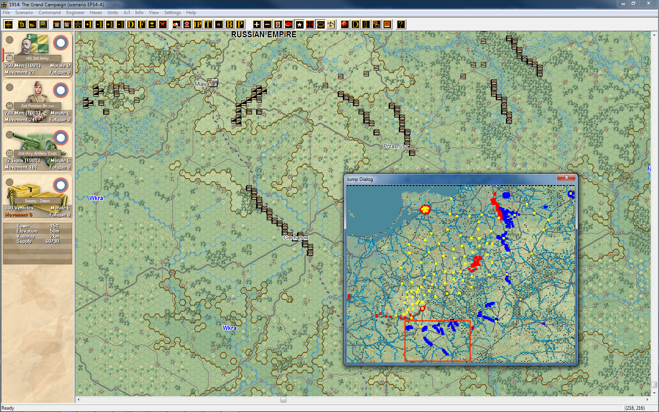Click the yellow B toolbar icon
Image resolution: width=659 pixels, height=412 pixels.
pos(229,24)
